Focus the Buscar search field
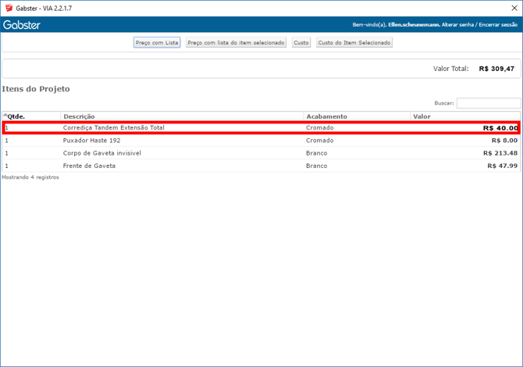523x367 pixels. pyautogui.click(x=488, y=103)
